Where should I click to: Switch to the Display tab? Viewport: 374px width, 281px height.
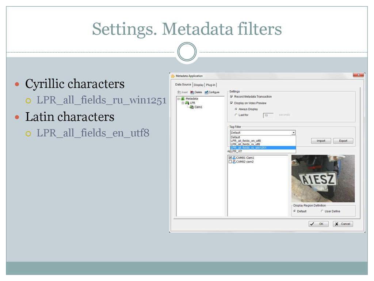coord(198,85)
